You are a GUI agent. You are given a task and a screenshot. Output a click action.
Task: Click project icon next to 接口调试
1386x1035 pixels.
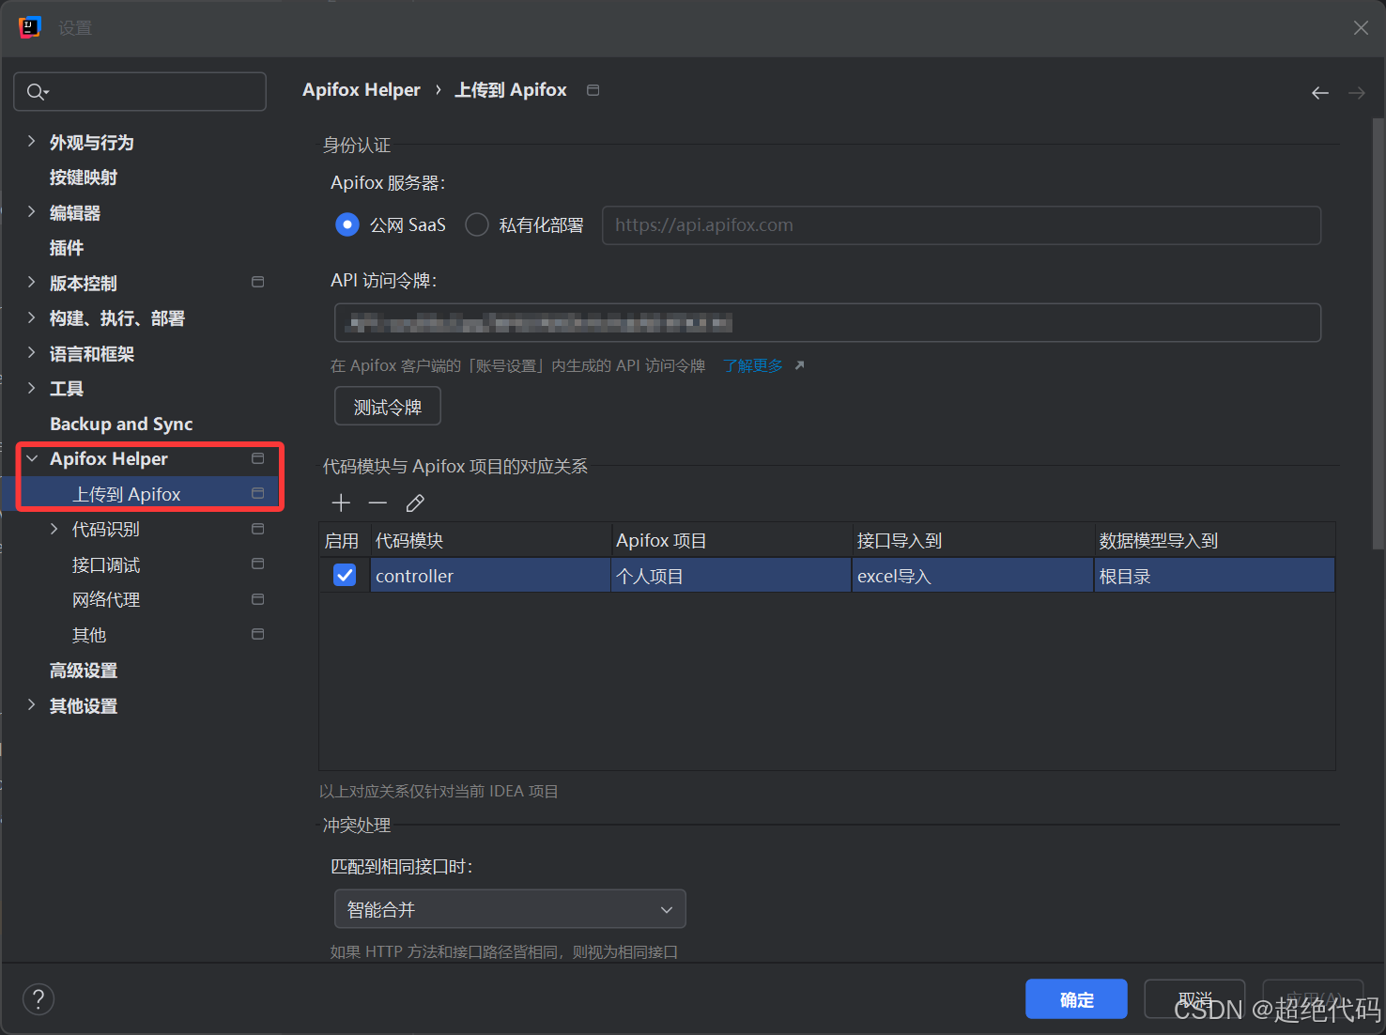click(x=258, y=564)
